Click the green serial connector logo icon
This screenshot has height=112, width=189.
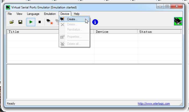click(178, 21)
